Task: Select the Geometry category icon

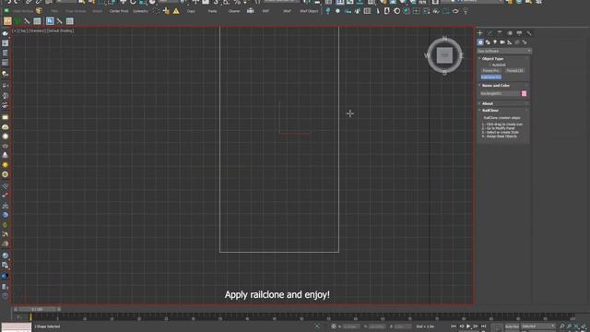Action: (480, 42)
